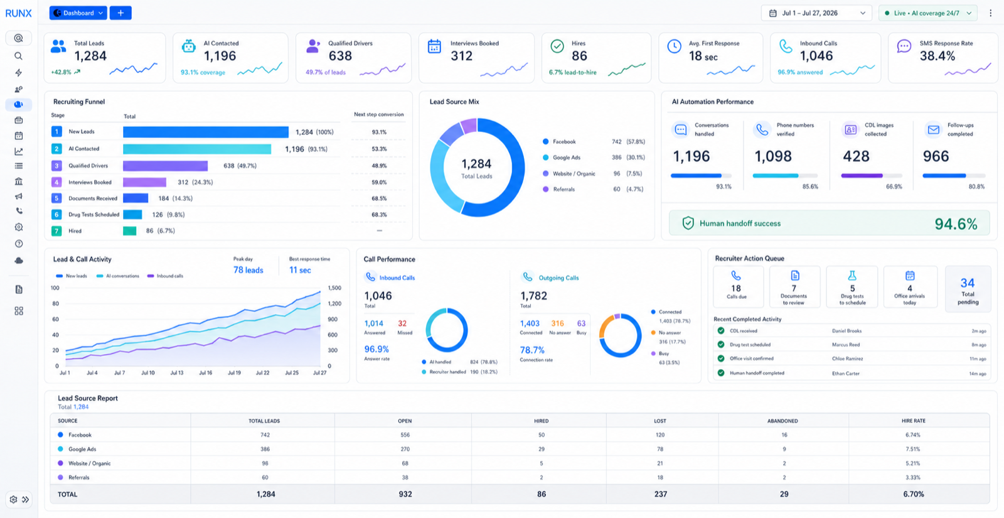Screen dimensions: 1004x518
Task: Click the Conversations handled progress bar
Action: 701,176
